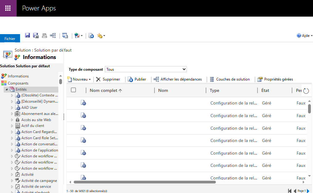Refresh the grid with circular arrow icon
313x193 pixels.
click(306, 91)
